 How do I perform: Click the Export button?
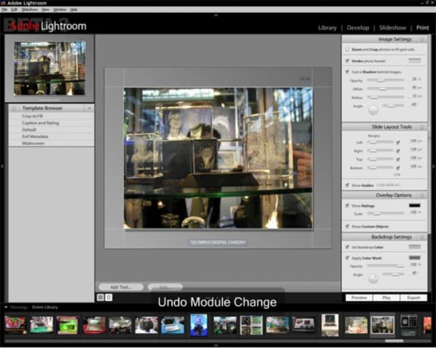(x=414, y=298)
